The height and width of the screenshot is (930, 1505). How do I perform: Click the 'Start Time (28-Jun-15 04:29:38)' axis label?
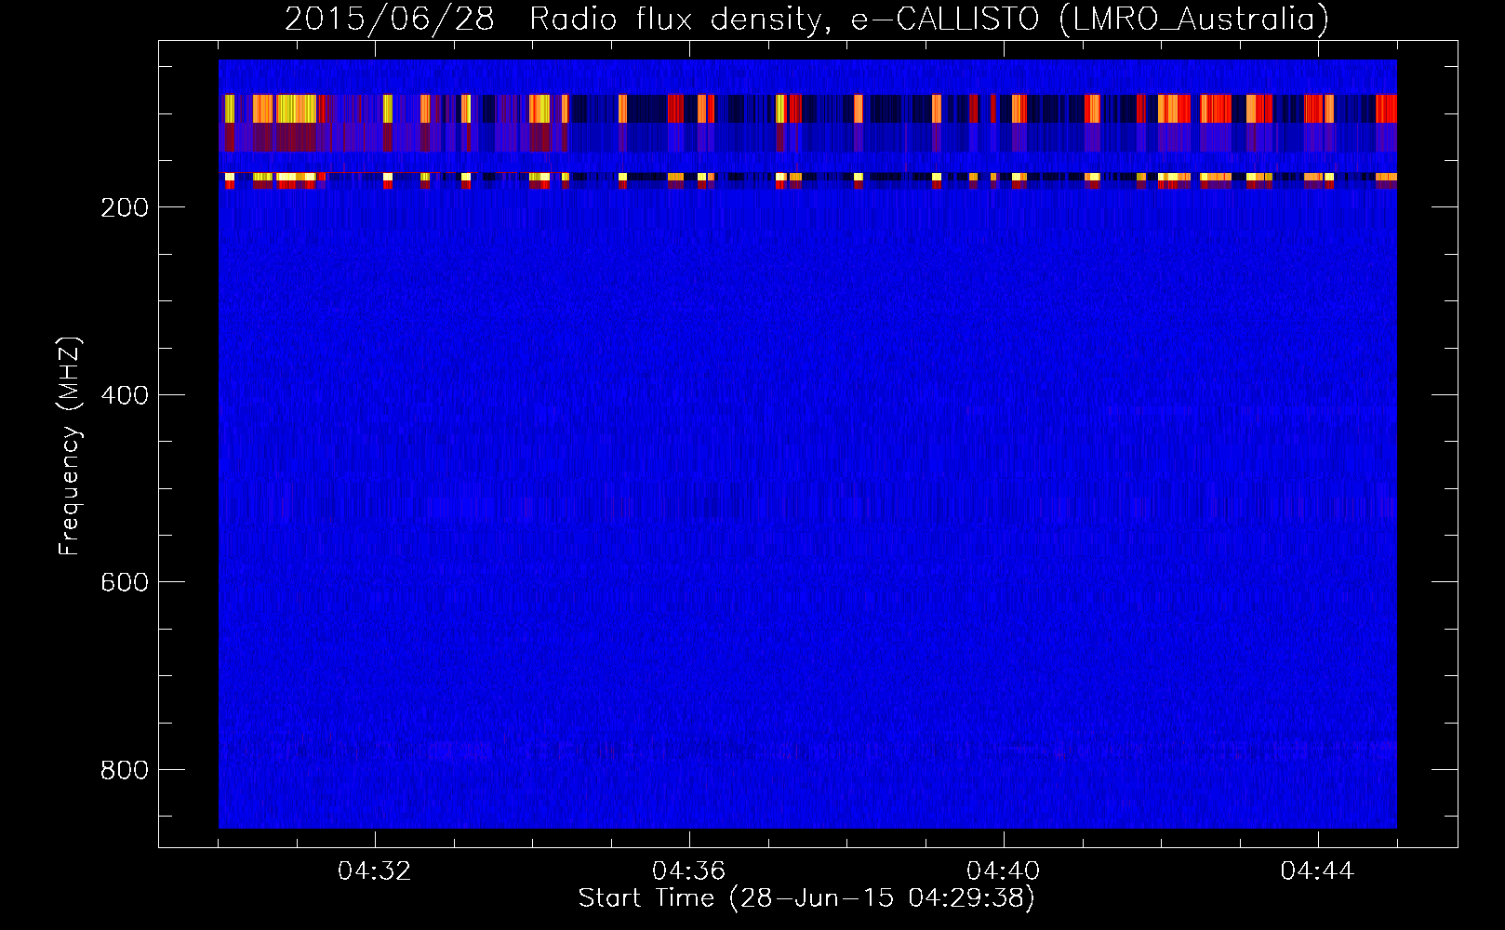point(806,898)
